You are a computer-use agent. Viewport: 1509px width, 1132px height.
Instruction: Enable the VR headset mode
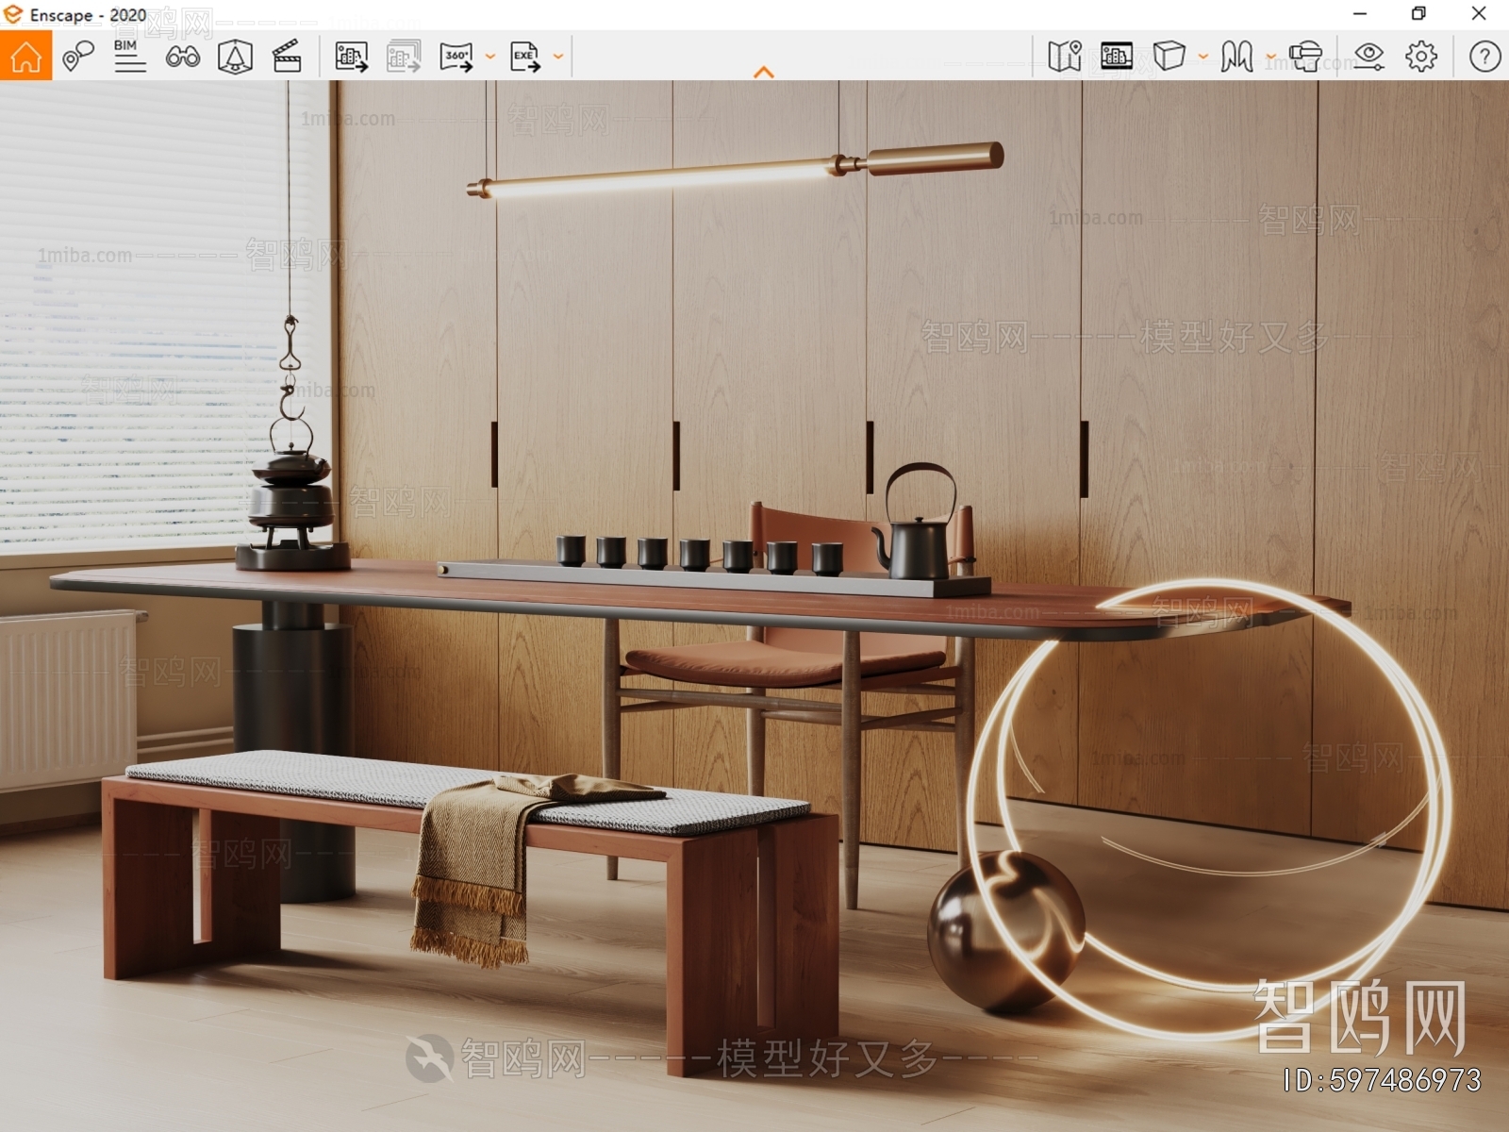click(x=1306, y=57)
